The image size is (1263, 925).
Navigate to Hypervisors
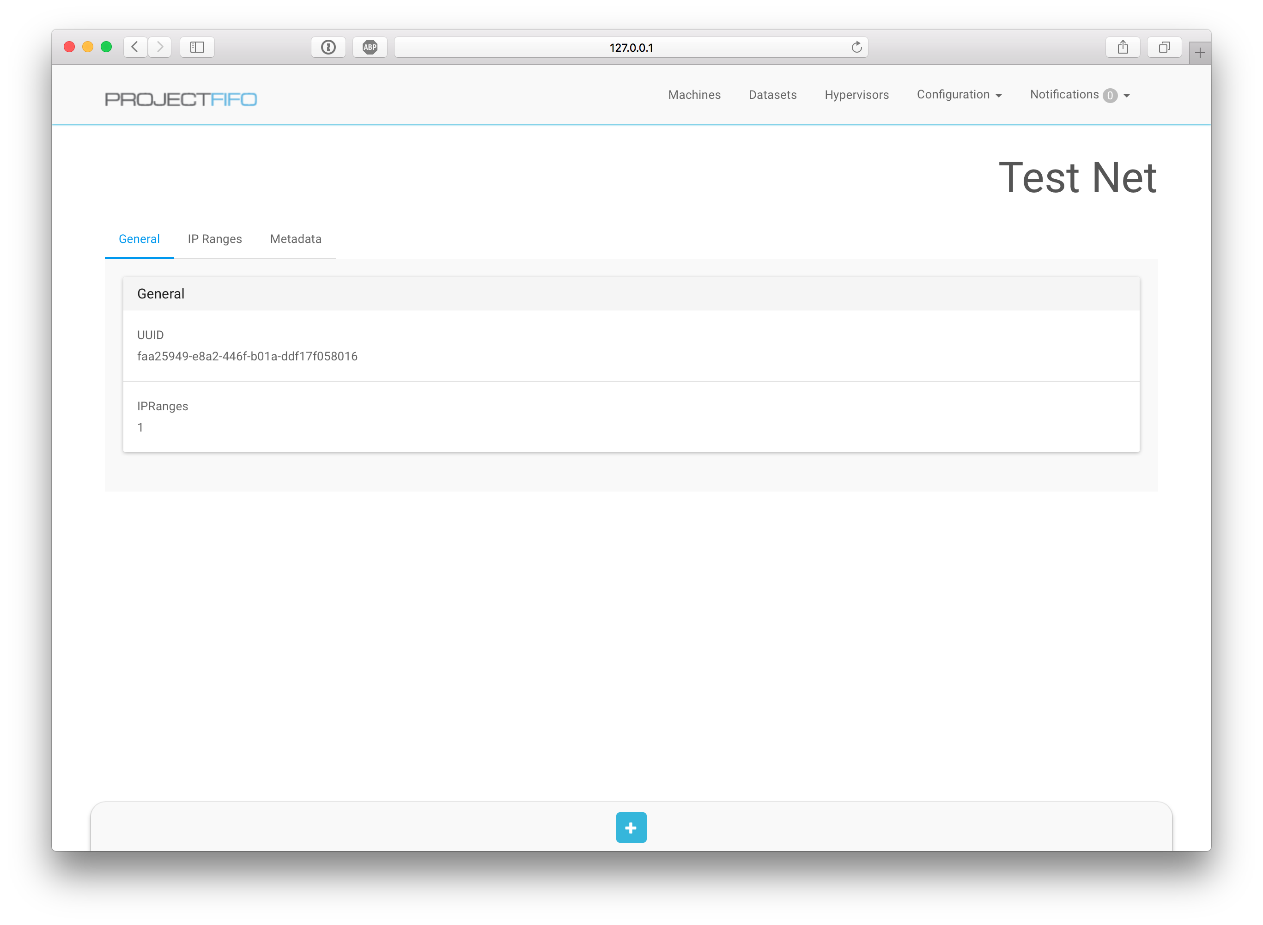[x=856, y=95]
